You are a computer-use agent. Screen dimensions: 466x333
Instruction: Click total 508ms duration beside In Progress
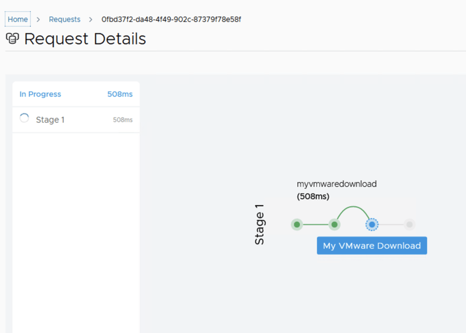[120, 94]
